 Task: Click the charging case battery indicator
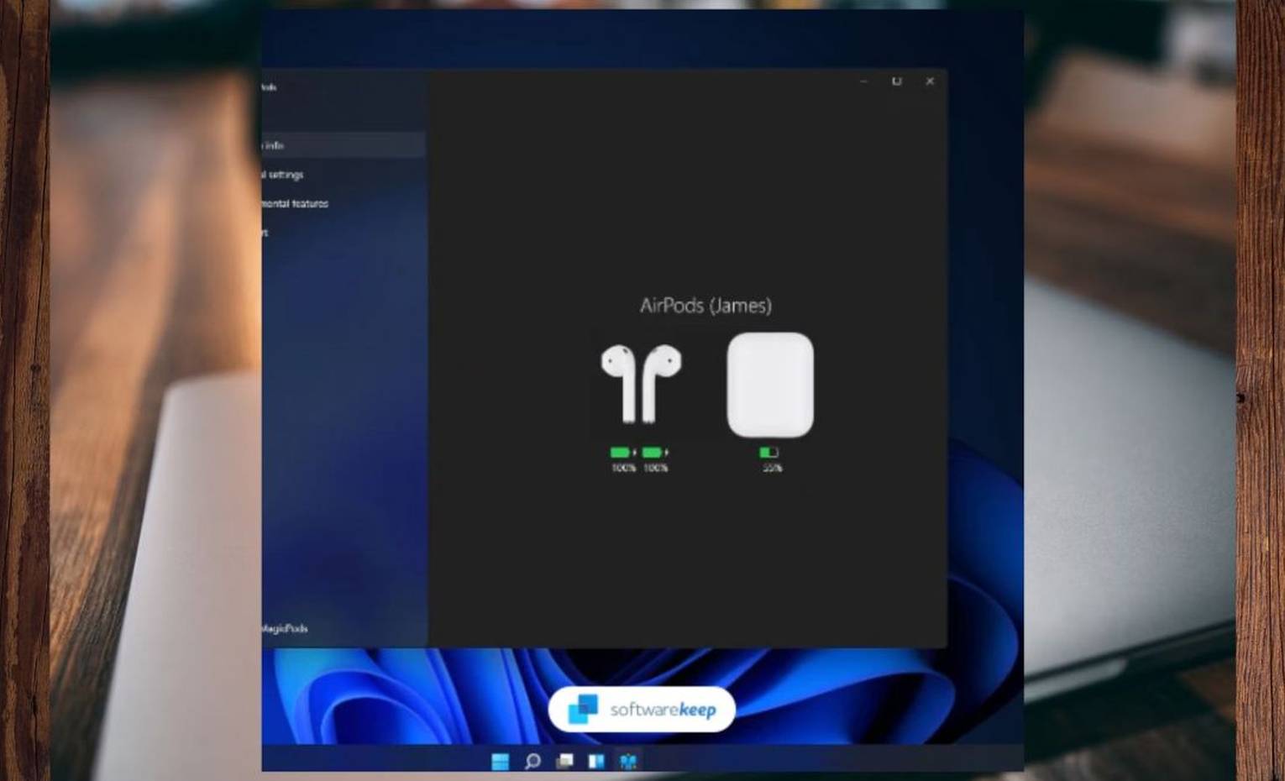pyautogui.click(x=769, y=453)
